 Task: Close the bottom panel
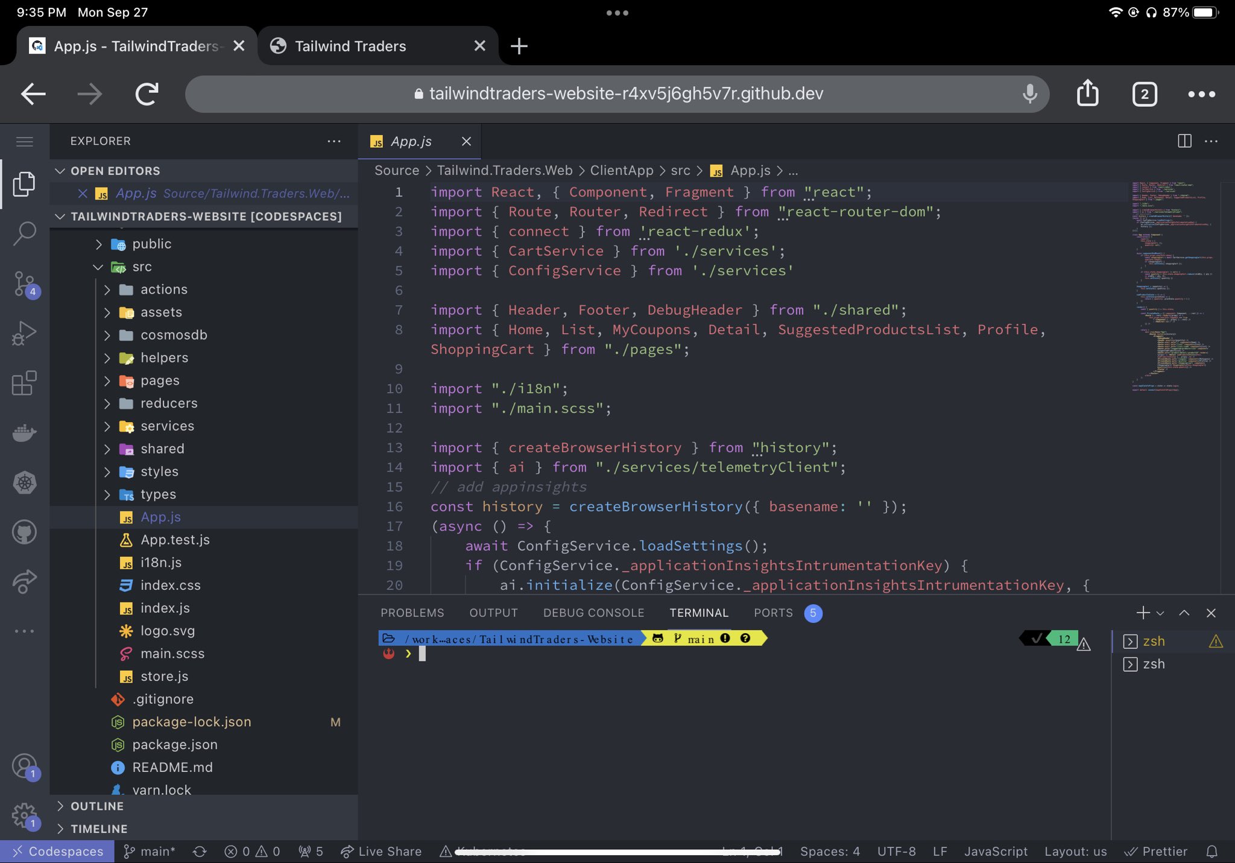(x=1211, y=613)
